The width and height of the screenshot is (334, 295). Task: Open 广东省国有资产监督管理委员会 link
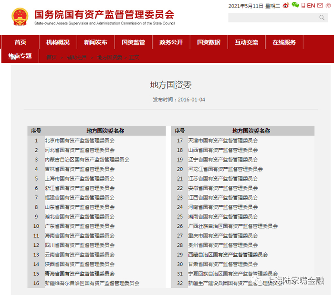[x=80, y=226]
